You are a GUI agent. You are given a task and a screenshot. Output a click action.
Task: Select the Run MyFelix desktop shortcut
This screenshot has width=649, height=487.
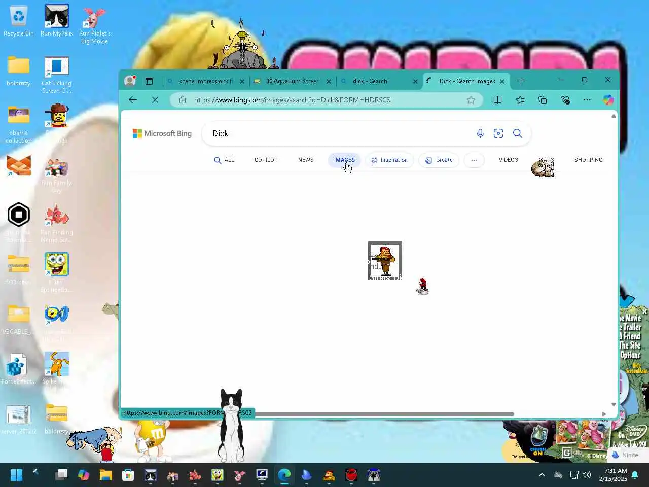pyautogui.click(x=57, y=21)
